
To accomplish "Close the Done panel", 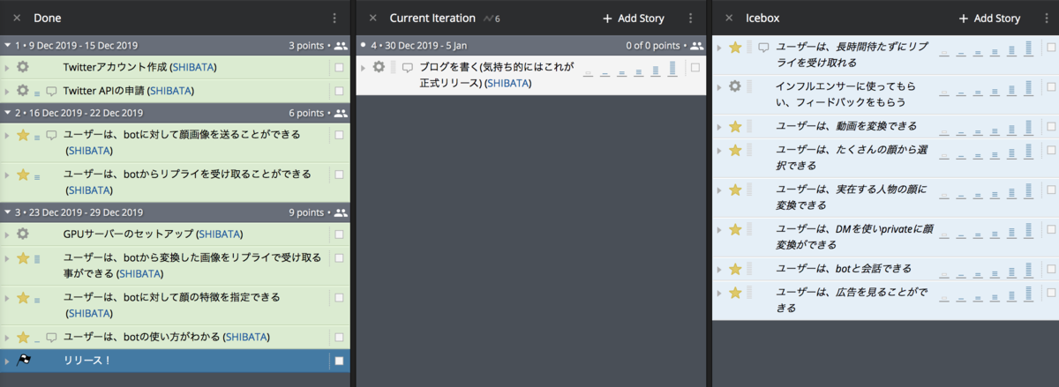I will click(17, 18).
